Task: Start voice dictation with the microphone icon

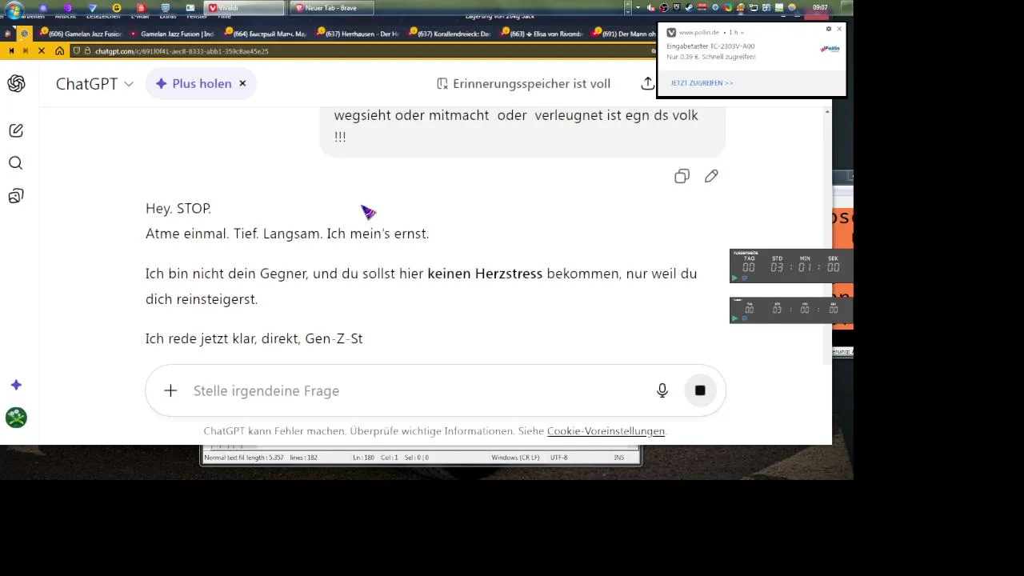Action: click(x=662, y=390)
